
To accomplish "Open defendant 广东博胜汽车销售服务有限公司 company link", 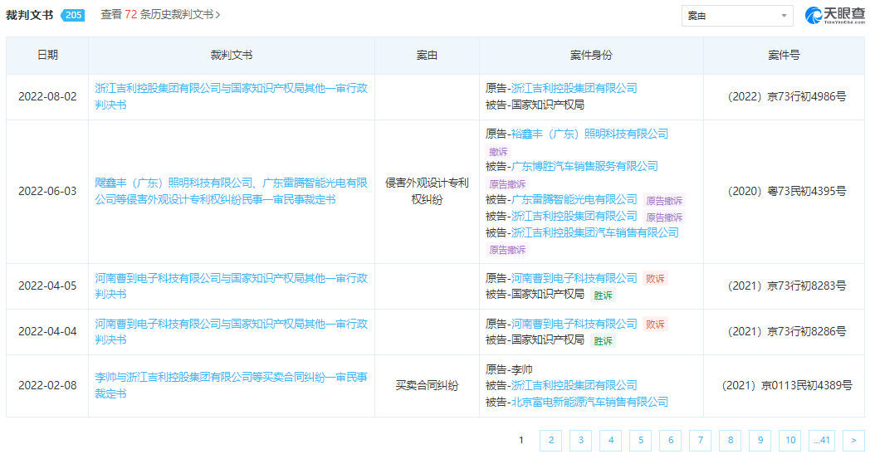I will (584, 166).
